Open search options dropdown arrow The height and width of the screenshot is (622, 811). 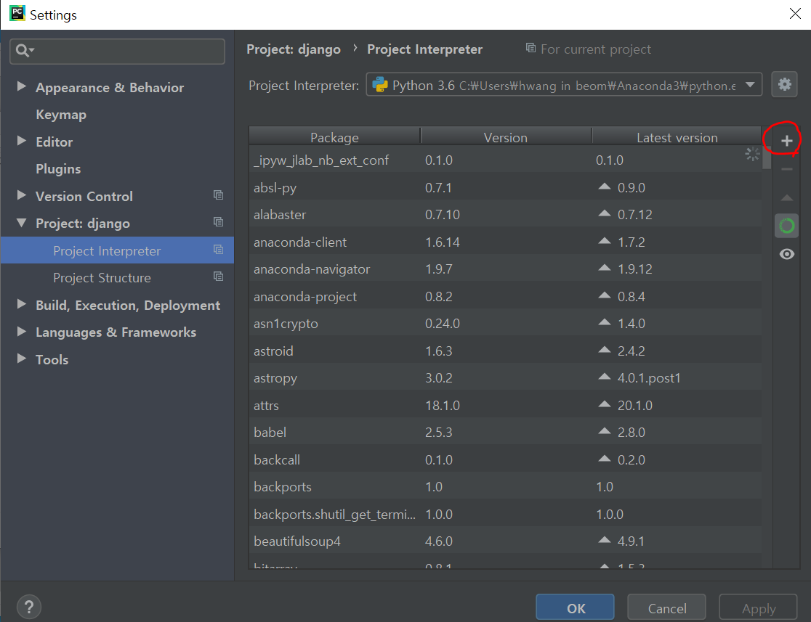coord(32,50)
